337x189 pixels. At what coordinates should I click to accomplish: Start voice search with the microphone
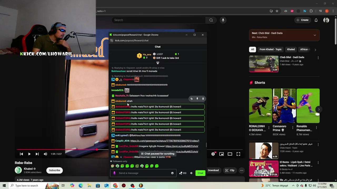click(223, 20)
